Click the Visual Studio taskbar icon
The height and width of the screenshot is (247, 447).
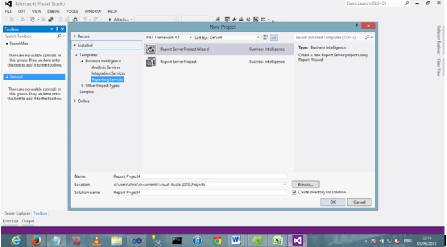298,241
